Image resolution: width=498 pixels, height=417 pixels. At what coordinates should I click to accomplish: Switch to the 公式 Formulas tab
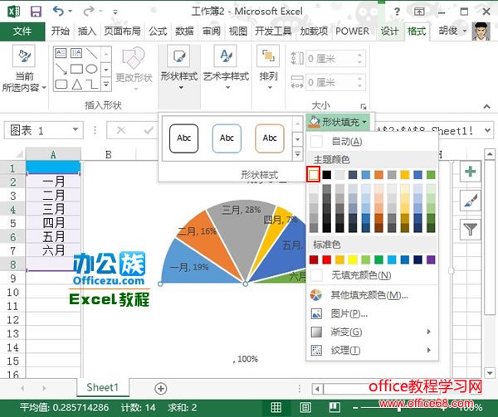(x=158, y=31)
